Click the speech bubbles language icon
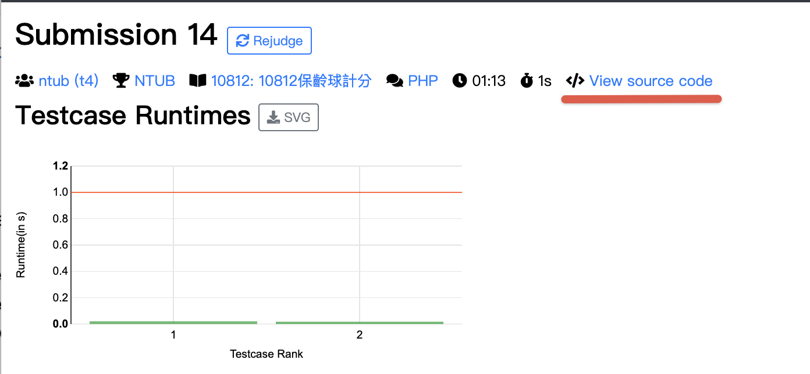 (x=395, y=81)
